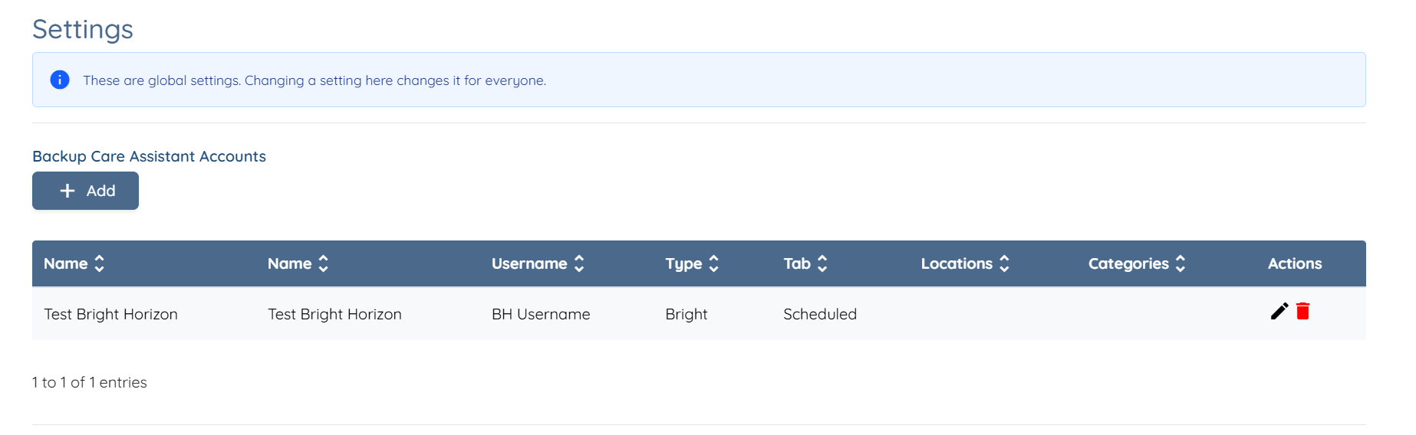The image size is (1416, 435).
Task: Select Test Bright Horizon in first Name column
Action: (x=110, y=314)
